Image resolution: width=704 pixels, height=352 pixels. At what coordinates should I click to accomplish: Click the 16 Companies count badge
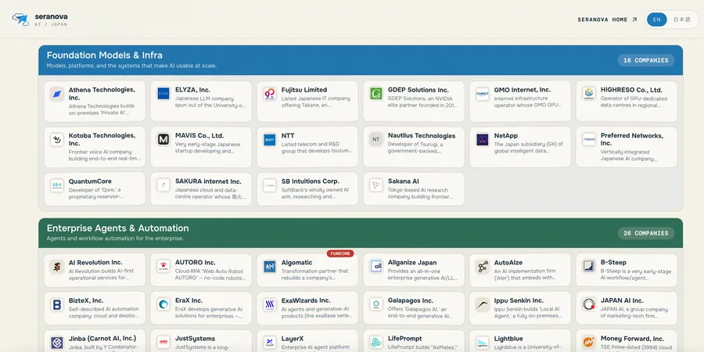coord(645,60)
